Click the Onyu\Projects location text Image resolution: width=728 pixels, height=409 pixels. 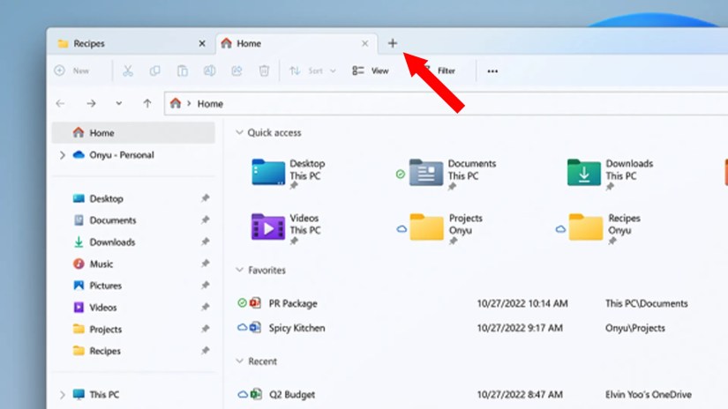(634, 328)
